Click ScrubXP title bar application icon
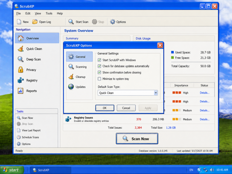This screenshot has height=174, width=232. click(x=17, y=6)
